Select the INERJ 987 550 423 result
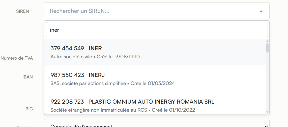 click(x=155, y=79)
